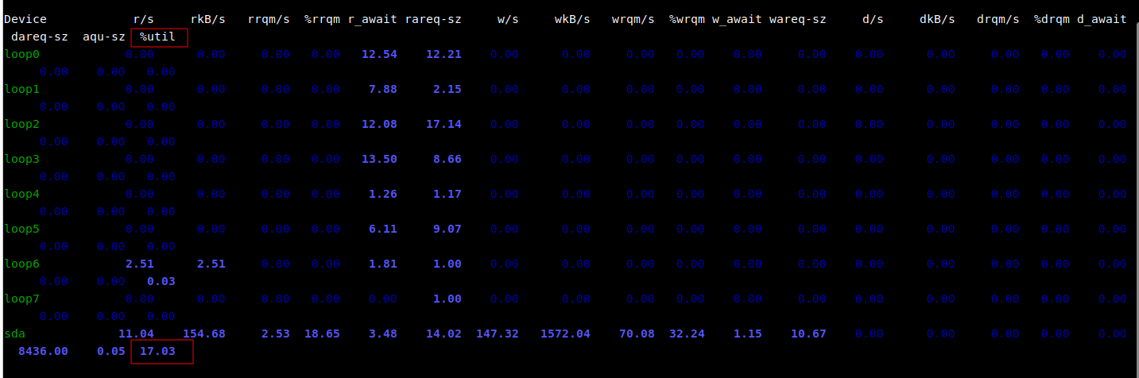Click the loop6 %util value 0.03
The height and width of the screenshot is (378, 1139).
click(x=161, y=281)
